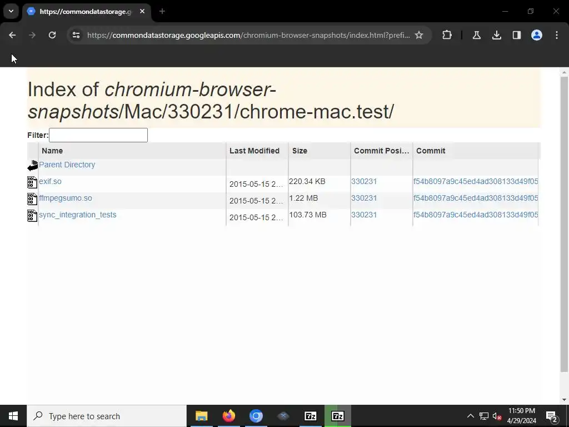Click the scrollbar down arrow
569x427 pixels.
click(x=564, y=400)
